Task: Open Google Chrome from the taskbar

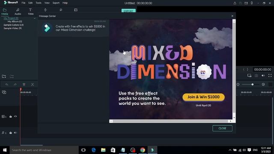Action: [x=143, y=150]
